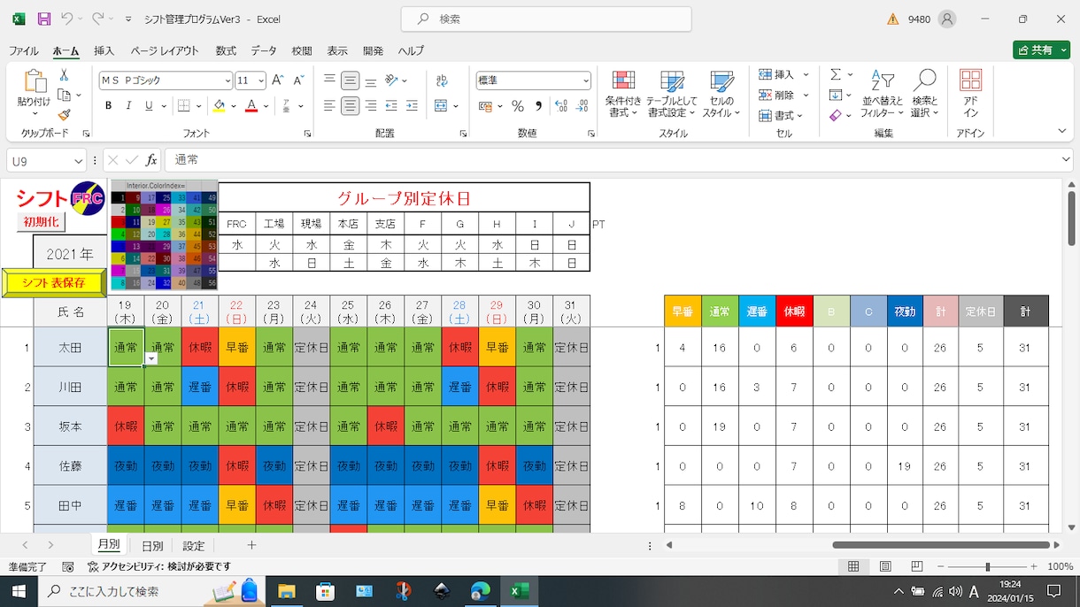Expand the Delete (削除) cells dropdown
The height and width of the screenshot is (607, 1080).
tap(806, 95)
